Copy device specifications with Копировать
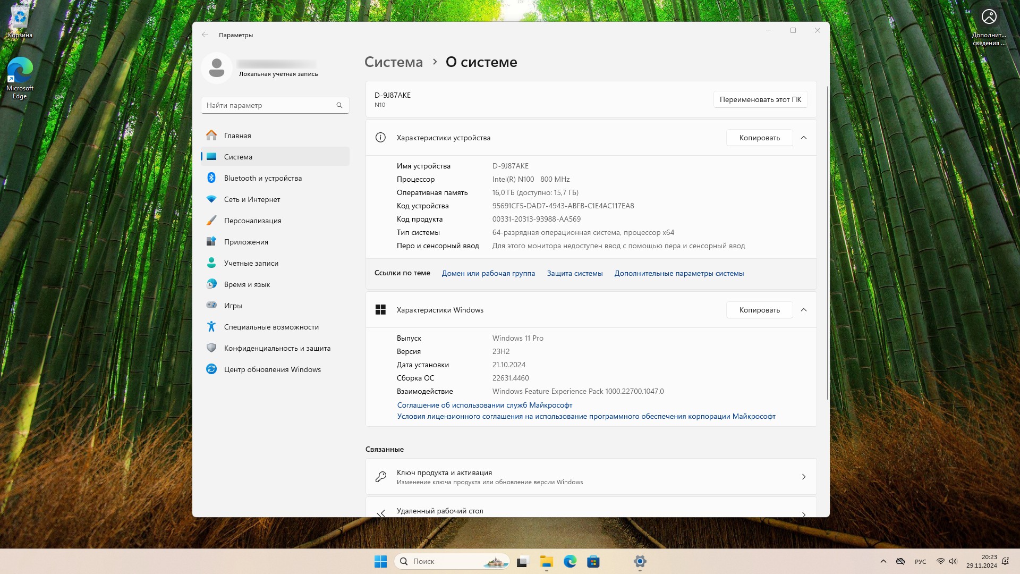The width and height of the screenshot is (1020, 574). [759, 138]
